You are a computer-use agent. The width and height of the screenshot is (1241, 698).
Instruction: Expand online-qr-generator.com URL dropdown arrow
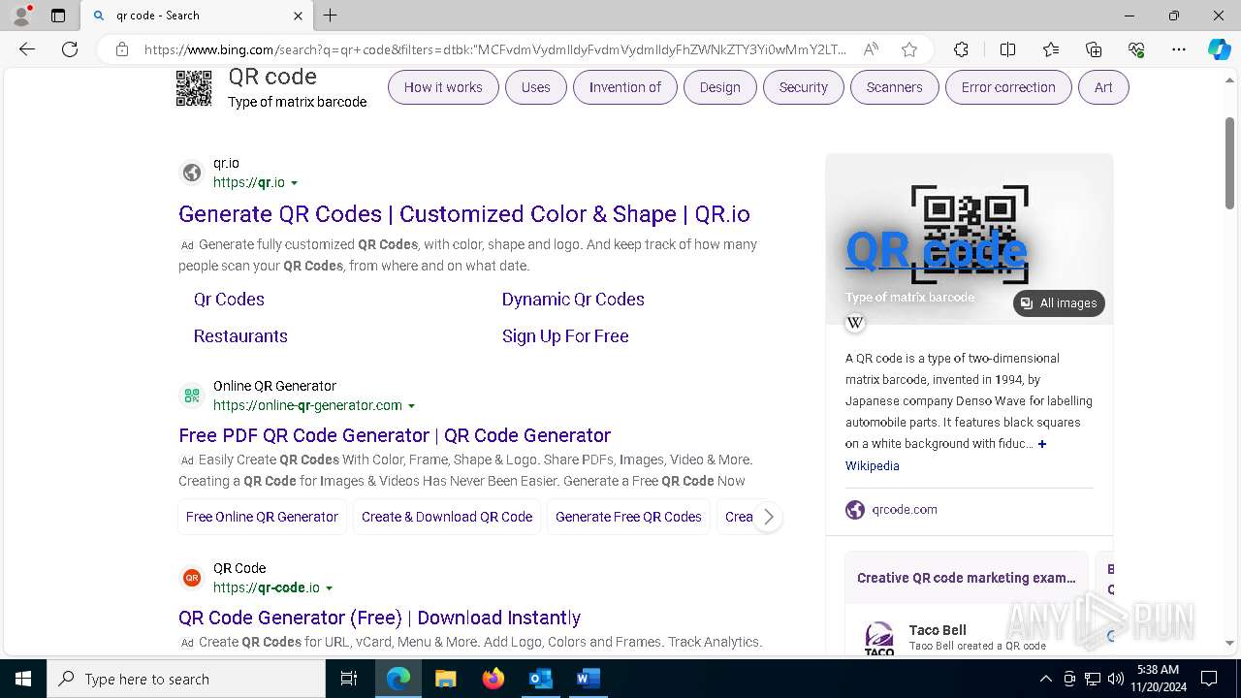411,406
